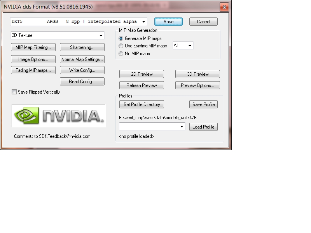Show the 2D Preview
The width and height of the screenshot is (311, 233).
point(142,74)
